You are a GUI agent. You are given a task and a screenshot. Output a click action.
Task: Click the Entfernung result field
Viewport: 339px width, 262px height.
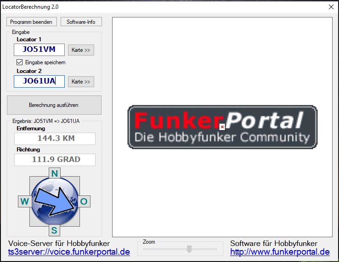coord(55,139)
